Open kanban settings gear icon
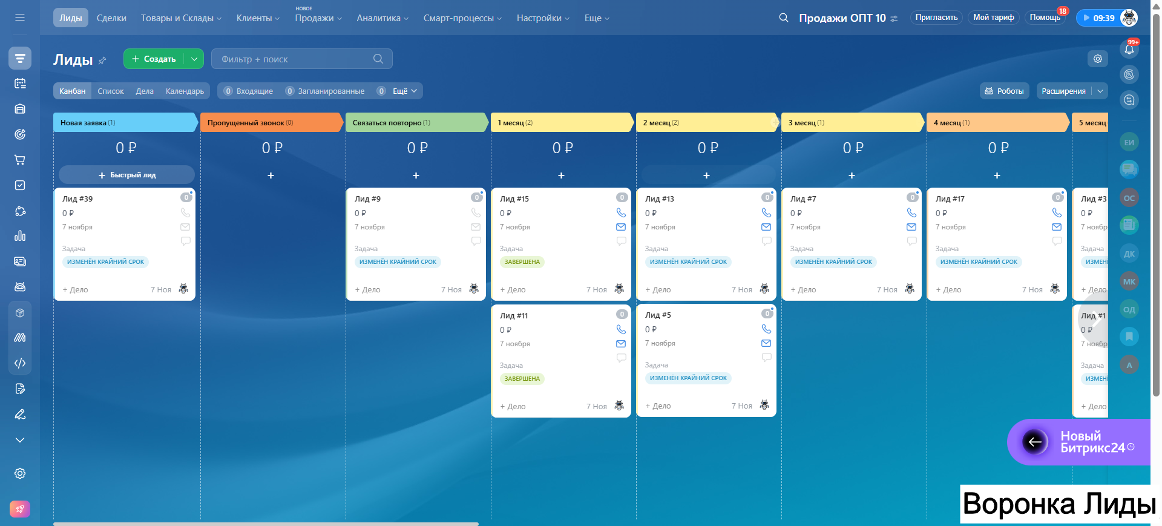 click(x=1098, y=59)
